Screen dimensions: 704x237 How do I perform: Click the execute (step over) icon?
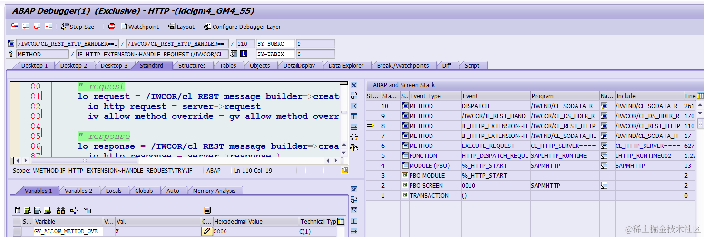click(26, 27)
